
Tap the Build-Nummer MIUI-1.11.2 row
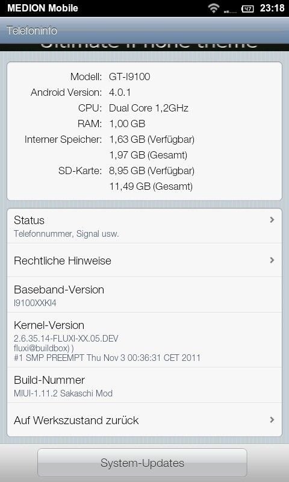tap(144, 385)
